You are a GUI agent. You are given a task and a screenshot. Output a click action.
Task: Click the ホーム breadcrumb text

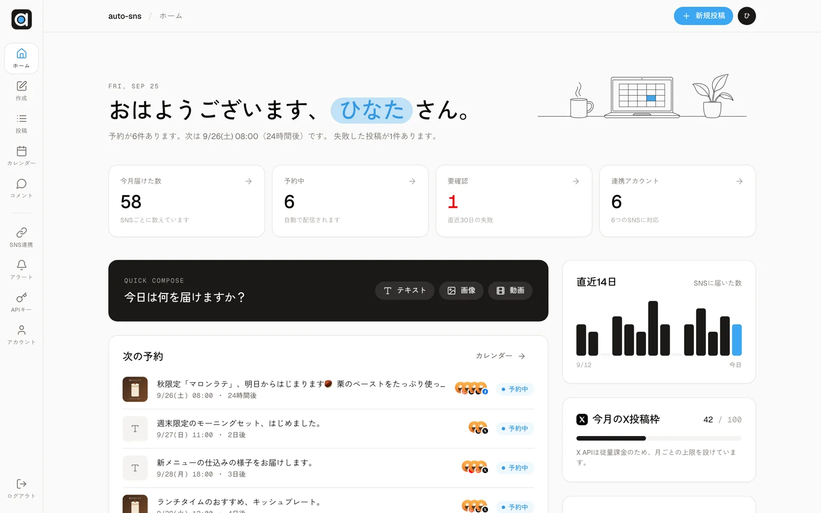(x=171, y=16)
